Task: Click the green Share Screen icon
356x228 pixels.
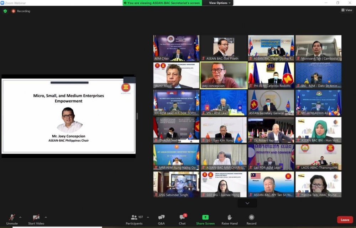Action: point(205,217)
